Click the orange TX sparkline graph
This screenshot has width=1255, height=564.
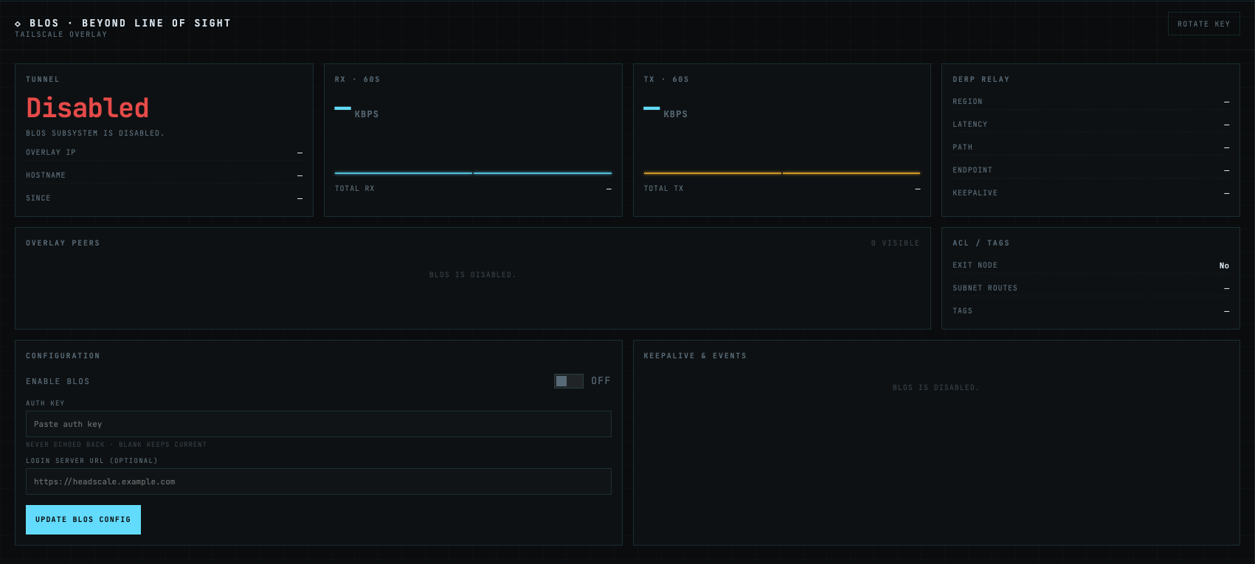coord(782,173)
